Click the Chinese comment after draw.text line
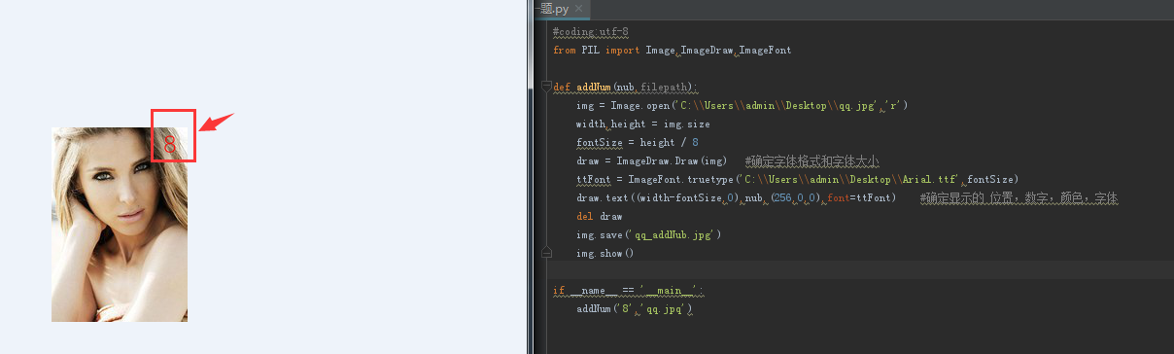This screenshot has height=354, width=1174. [1019, 197]
